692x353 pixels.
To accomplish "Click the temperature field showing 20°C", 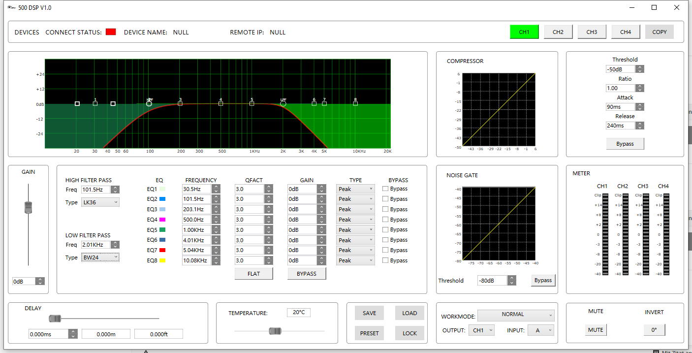I will click(299, 313).
